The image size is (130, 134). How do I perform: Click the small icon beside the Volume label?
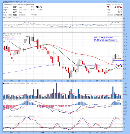click(3, 83)
